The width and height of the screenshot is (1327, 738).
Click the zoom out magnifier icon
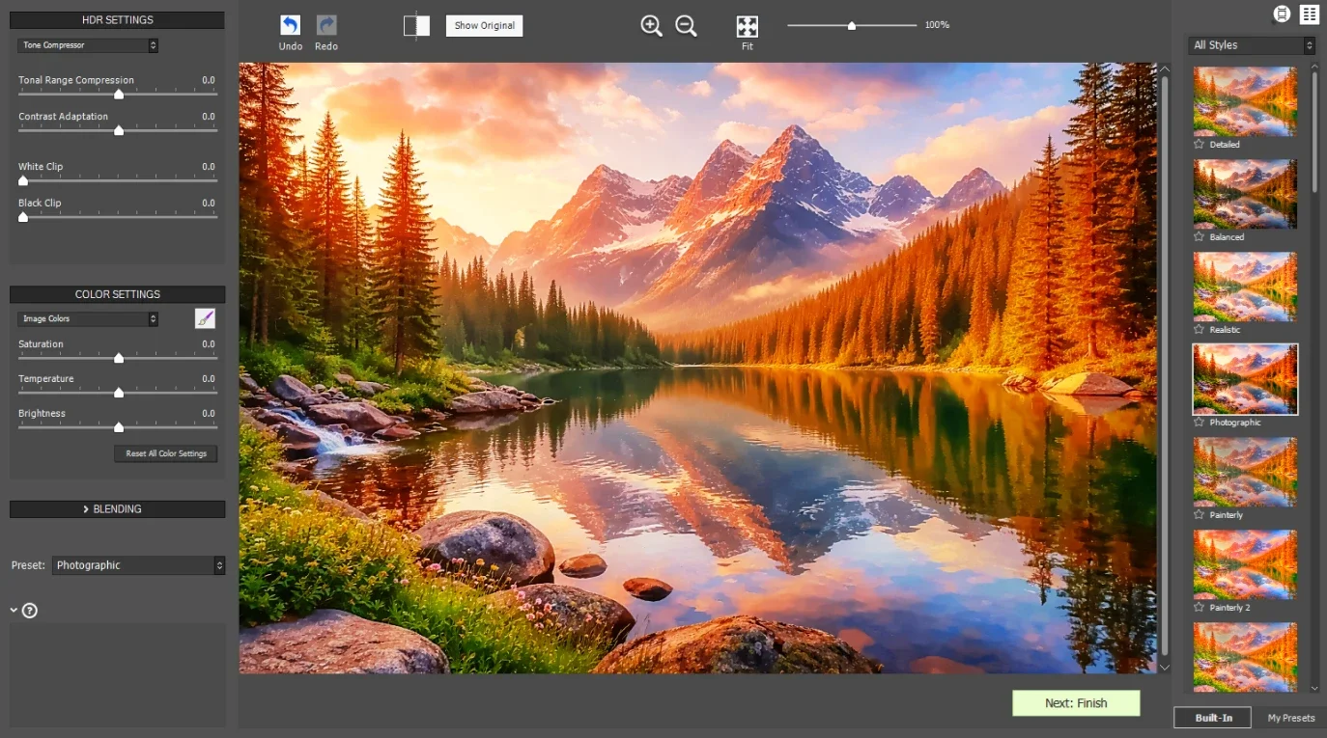point(686,26)
